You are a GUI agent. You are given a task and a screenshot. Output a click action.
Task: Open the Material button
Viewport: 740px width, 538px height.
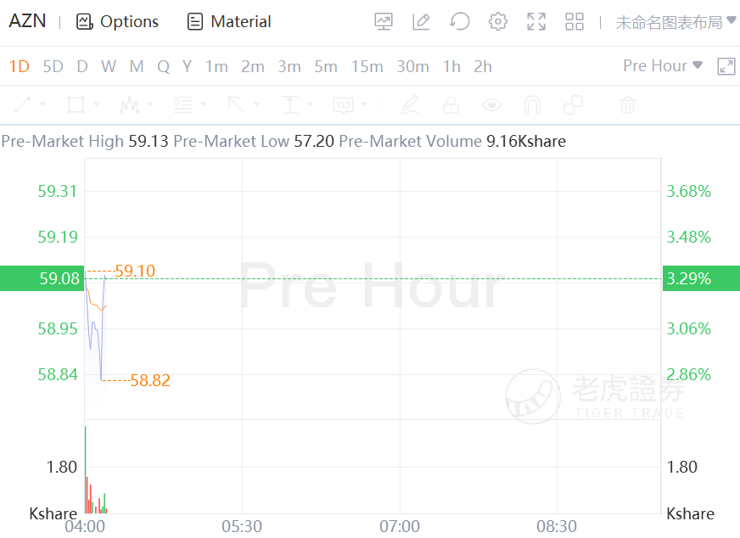229,22
